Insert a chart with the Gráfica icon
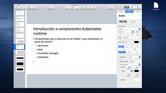This screenshot has height=93, width=166. (x=72, y=7)
